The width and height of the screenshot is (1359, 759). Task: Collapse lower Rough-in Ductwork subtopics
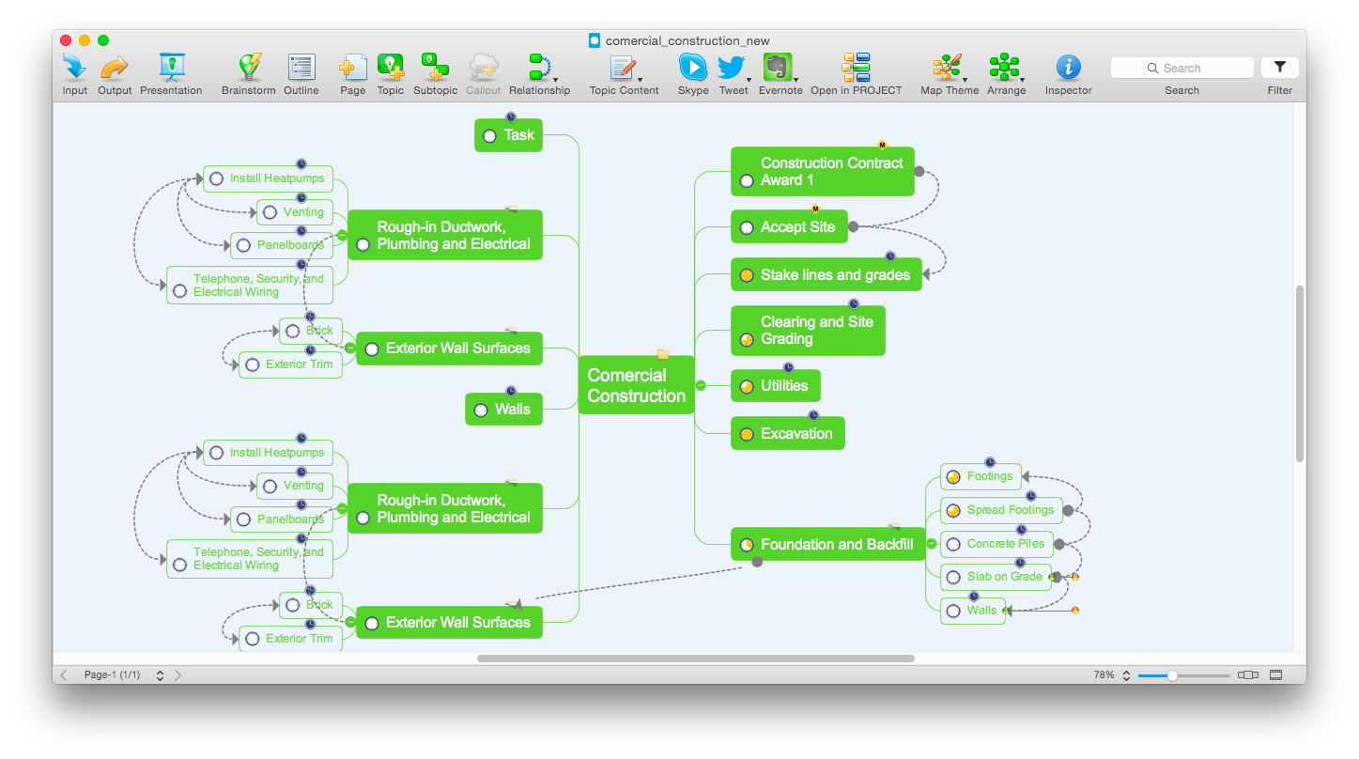(342, 509)
